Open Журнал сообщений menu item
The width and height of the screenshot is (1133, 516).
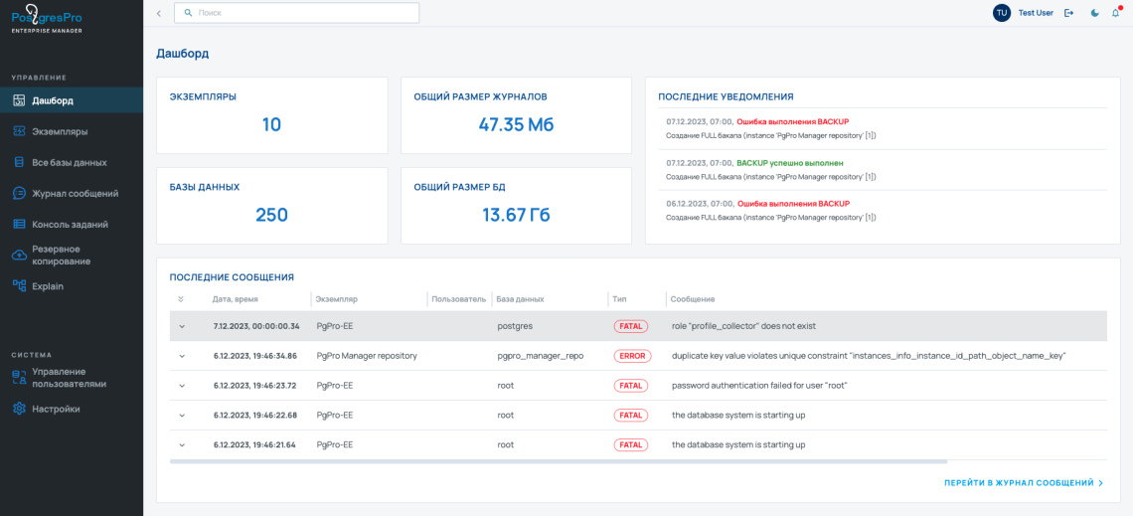[x=72, y=193]
